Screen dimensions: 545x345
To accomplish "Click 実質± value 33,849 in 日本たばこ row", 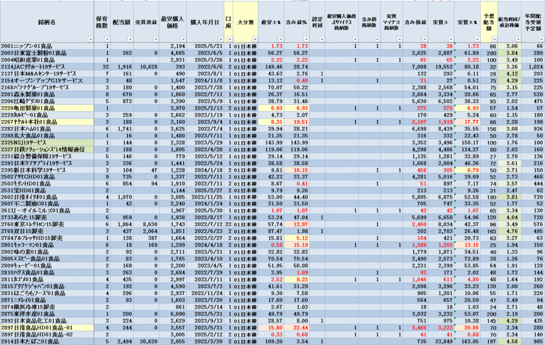I will (x=444, y=341).
